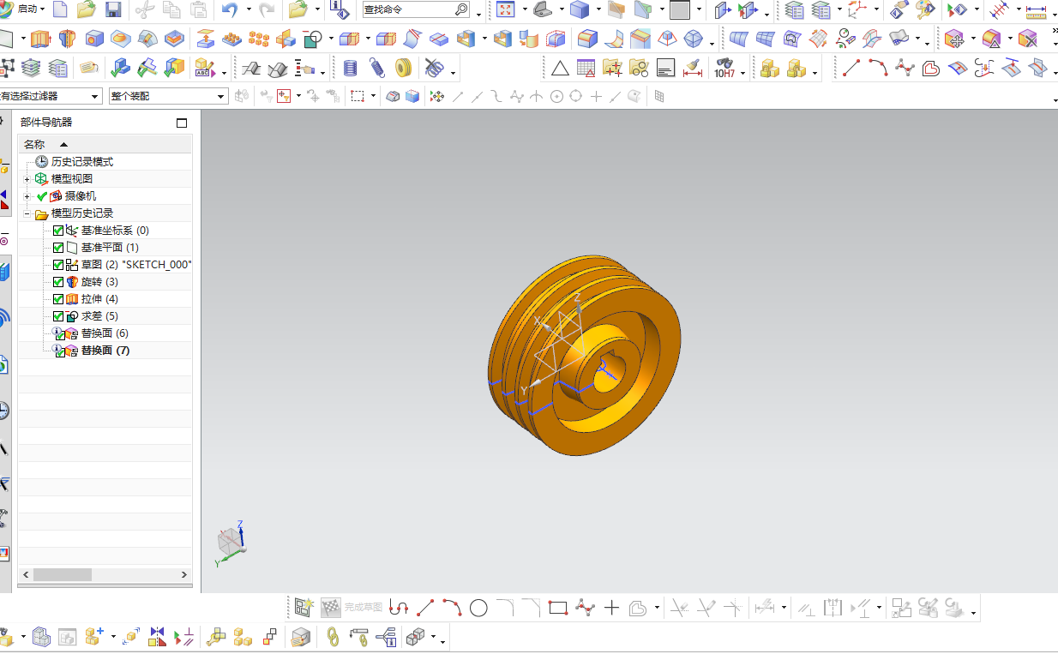Click the heart-shaped curve icon
The width and height of the screenshot is (1058, 654).
pos(931,69)
